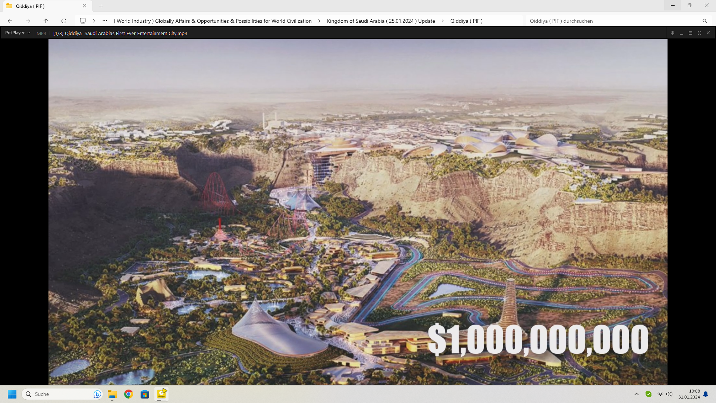Click the This PC monitor icon in address bar
The height and width of the screenshot is (403, 716).
[83, 21]
